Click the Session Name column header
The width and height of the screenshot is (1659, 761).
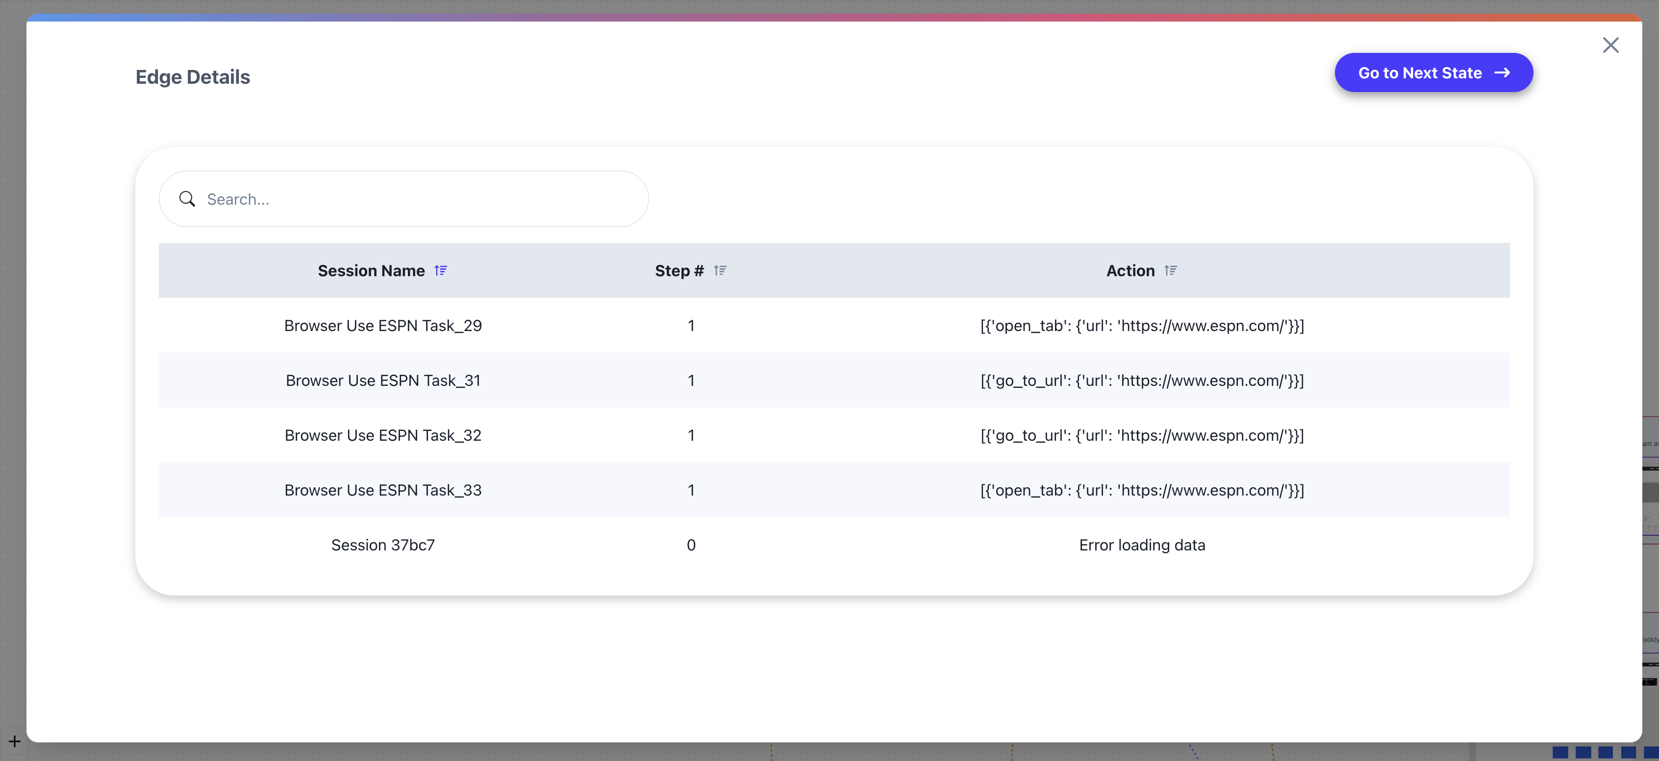tap(371, 270)
